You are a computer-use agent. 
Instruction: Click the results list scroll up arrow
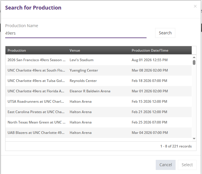pyautogui.click(x=194, y=57)
